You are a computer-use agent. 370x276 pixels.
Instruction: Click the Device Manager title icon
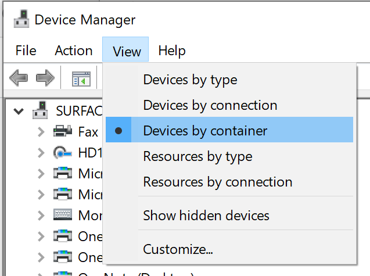(x=21, y=19)
